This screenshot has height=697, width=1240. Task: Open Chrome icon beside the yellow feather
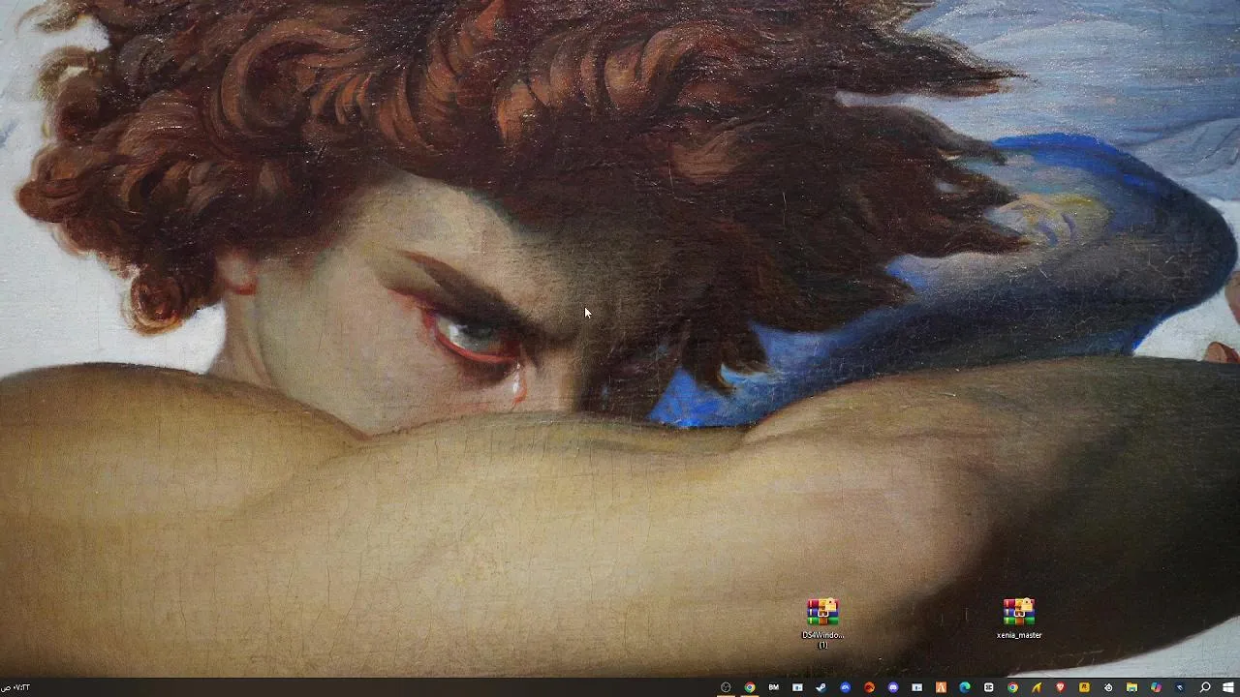(x=1012, y=687)
